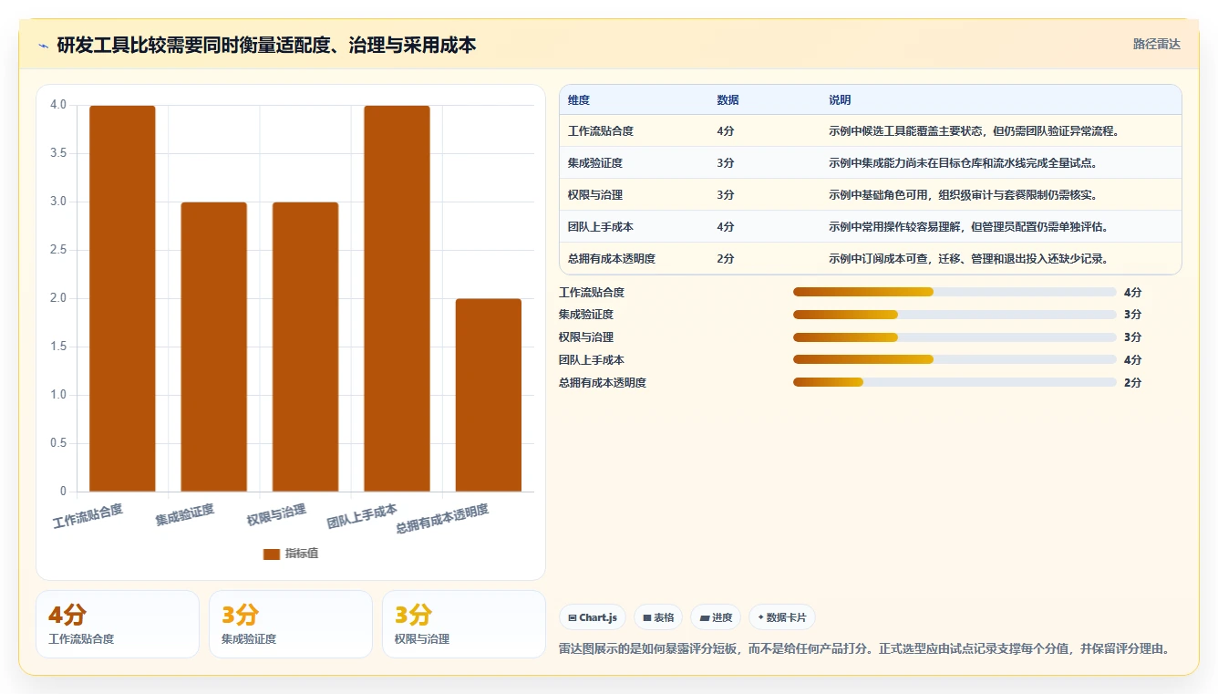The image size is (1218, 694).
Task: Click description 示例中常用操作较容易理解
Action: (x=969, y=227)
